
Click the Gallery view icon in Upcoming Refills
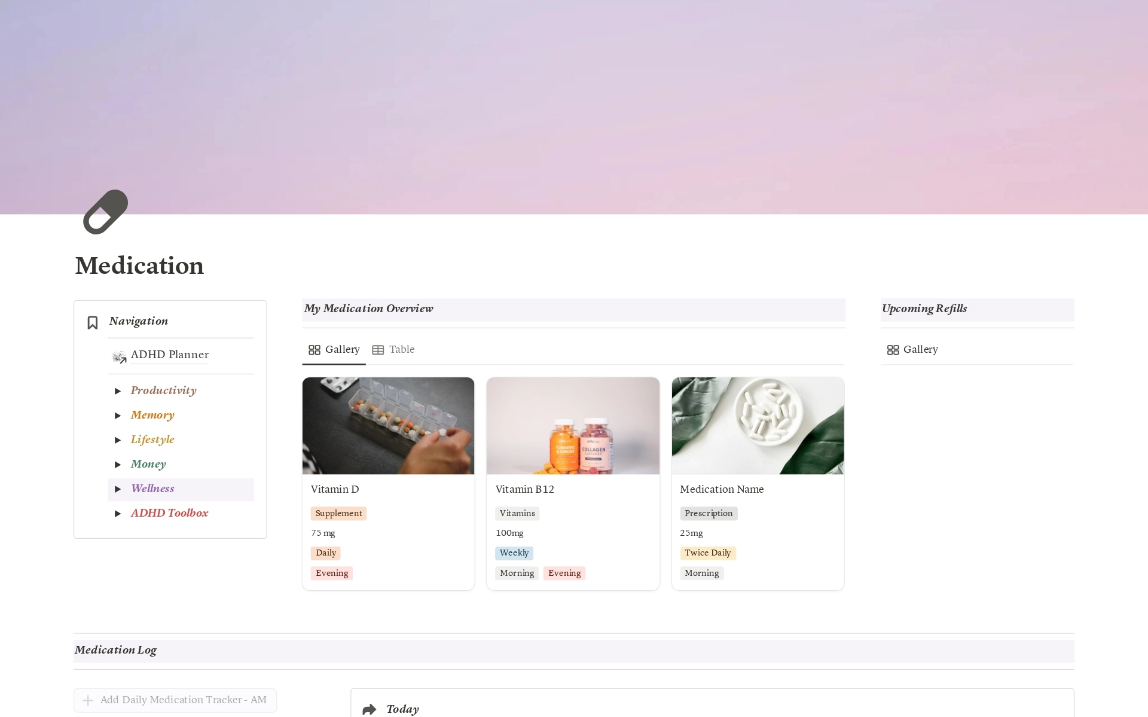pyautogui.click(x=894, y=349)
